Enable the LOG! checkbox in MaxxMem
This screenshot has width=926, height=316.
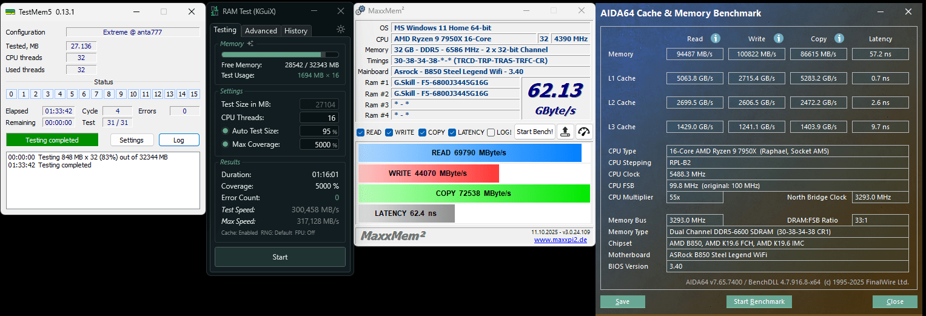(491, 132)
